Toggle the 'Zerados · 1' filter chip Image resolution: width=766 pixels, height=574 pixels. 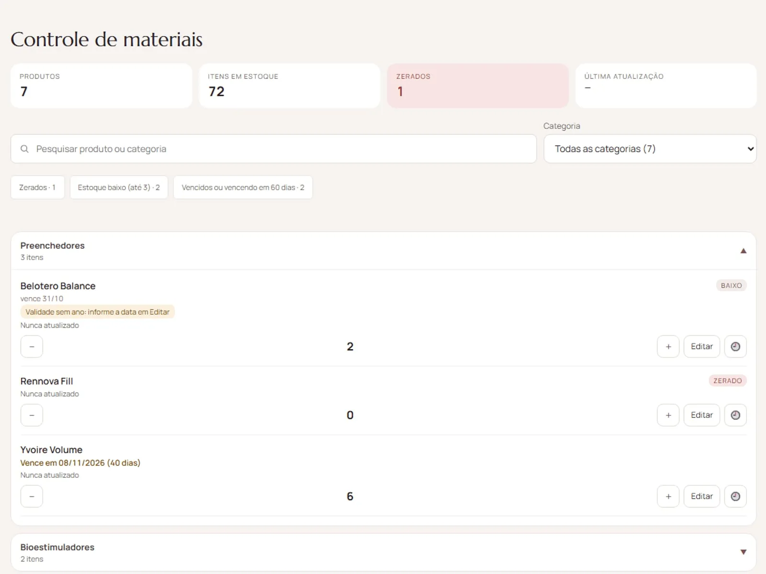(37, 188)
